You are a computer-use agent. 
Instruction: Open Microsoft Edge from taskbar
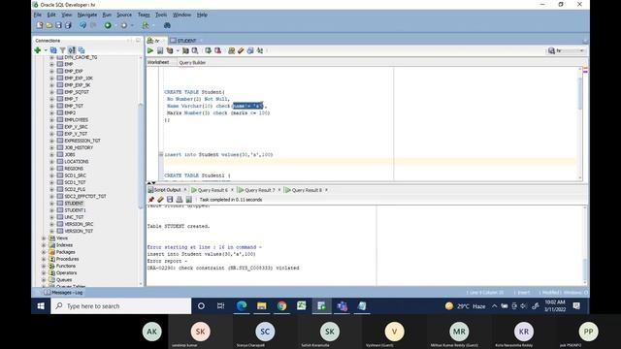[x=242, y=306]
